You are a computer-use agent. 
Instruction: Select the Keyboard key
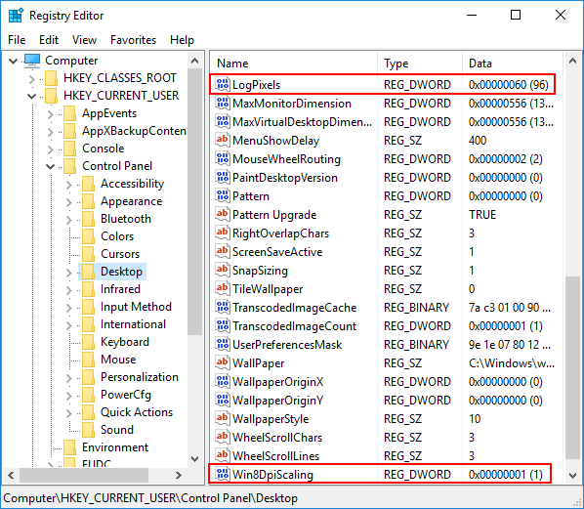click(x=125, y=342)
